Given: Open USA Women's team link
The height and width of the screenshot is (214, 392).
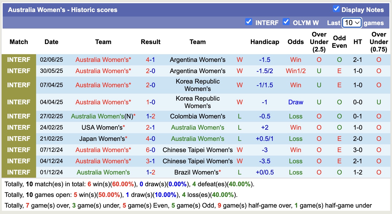Looking at the screenshot, I should click(102, 128).
